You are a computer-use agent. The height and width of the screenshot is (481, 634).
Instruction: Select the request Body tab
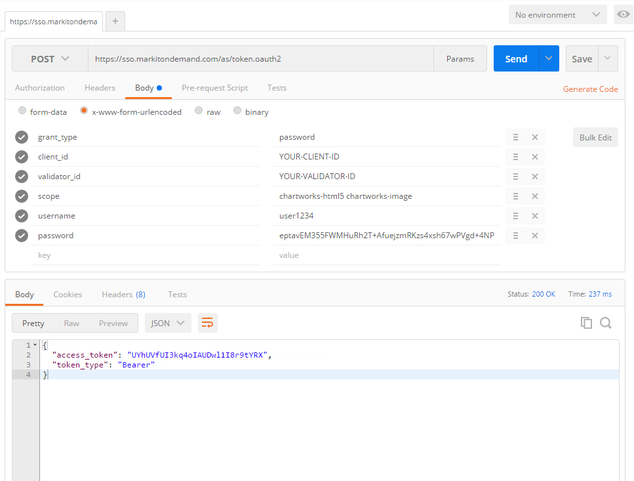[148, 88]
